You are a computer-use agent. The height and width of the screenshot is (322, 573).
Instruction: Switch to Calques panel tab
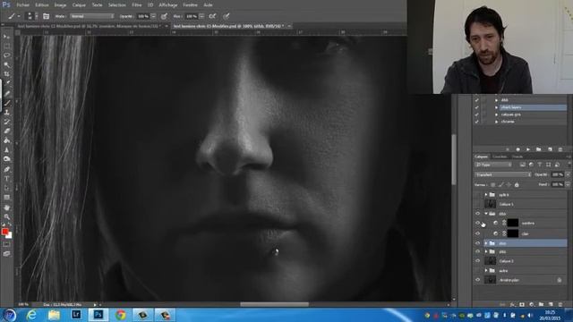coord(482,157)
